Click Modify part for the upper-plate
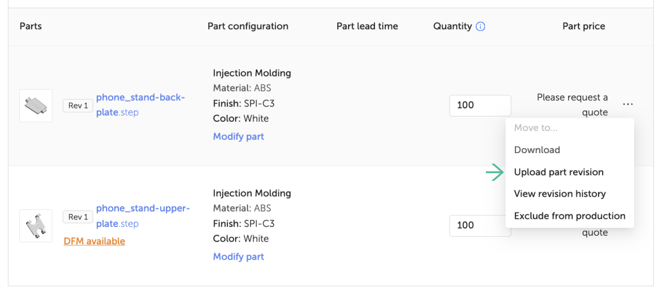 239,256
